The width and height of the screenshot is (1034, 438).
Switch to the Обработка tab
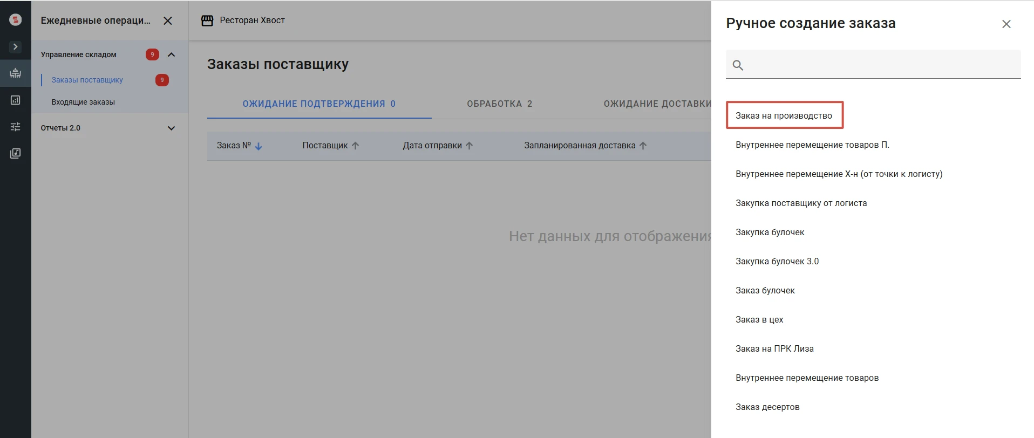500,104
